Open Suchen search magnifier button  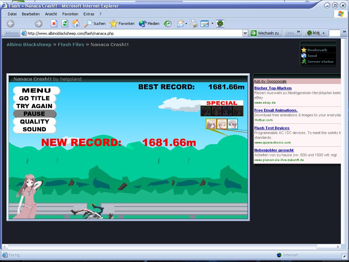[x=95, y=24]
